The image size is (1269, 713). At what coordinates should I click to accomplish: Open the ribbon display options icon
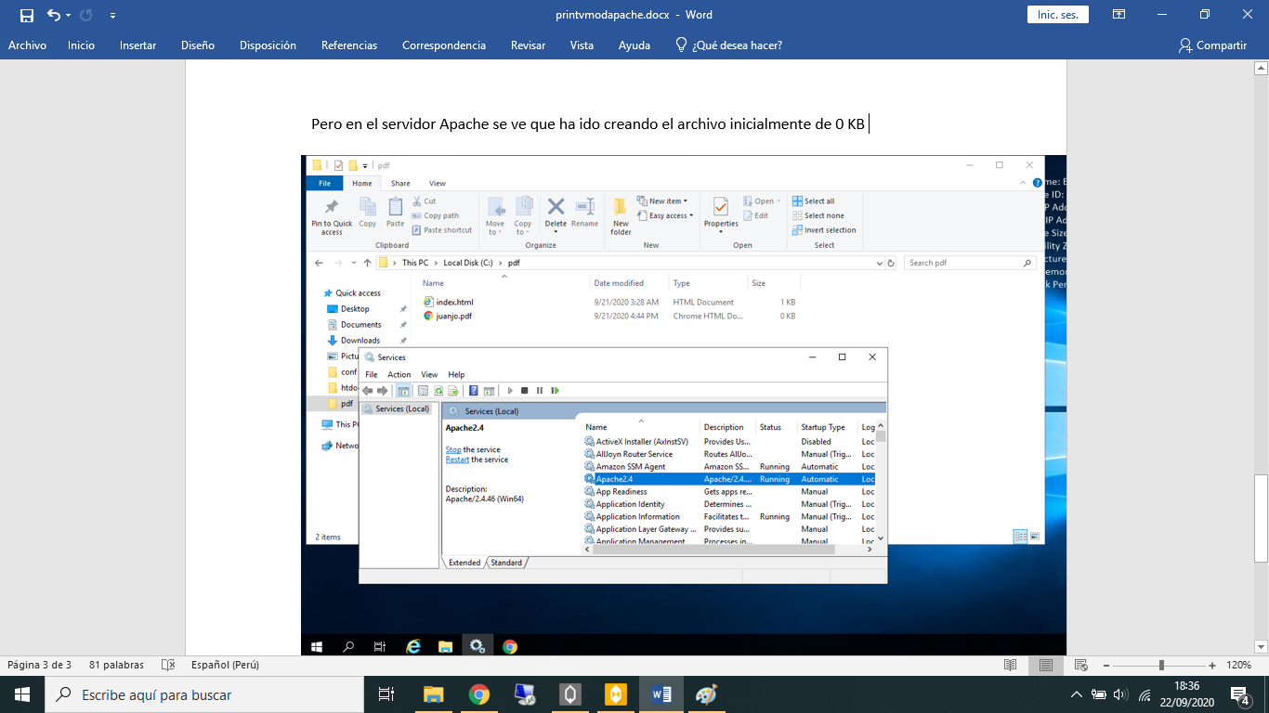[1119, 15]
